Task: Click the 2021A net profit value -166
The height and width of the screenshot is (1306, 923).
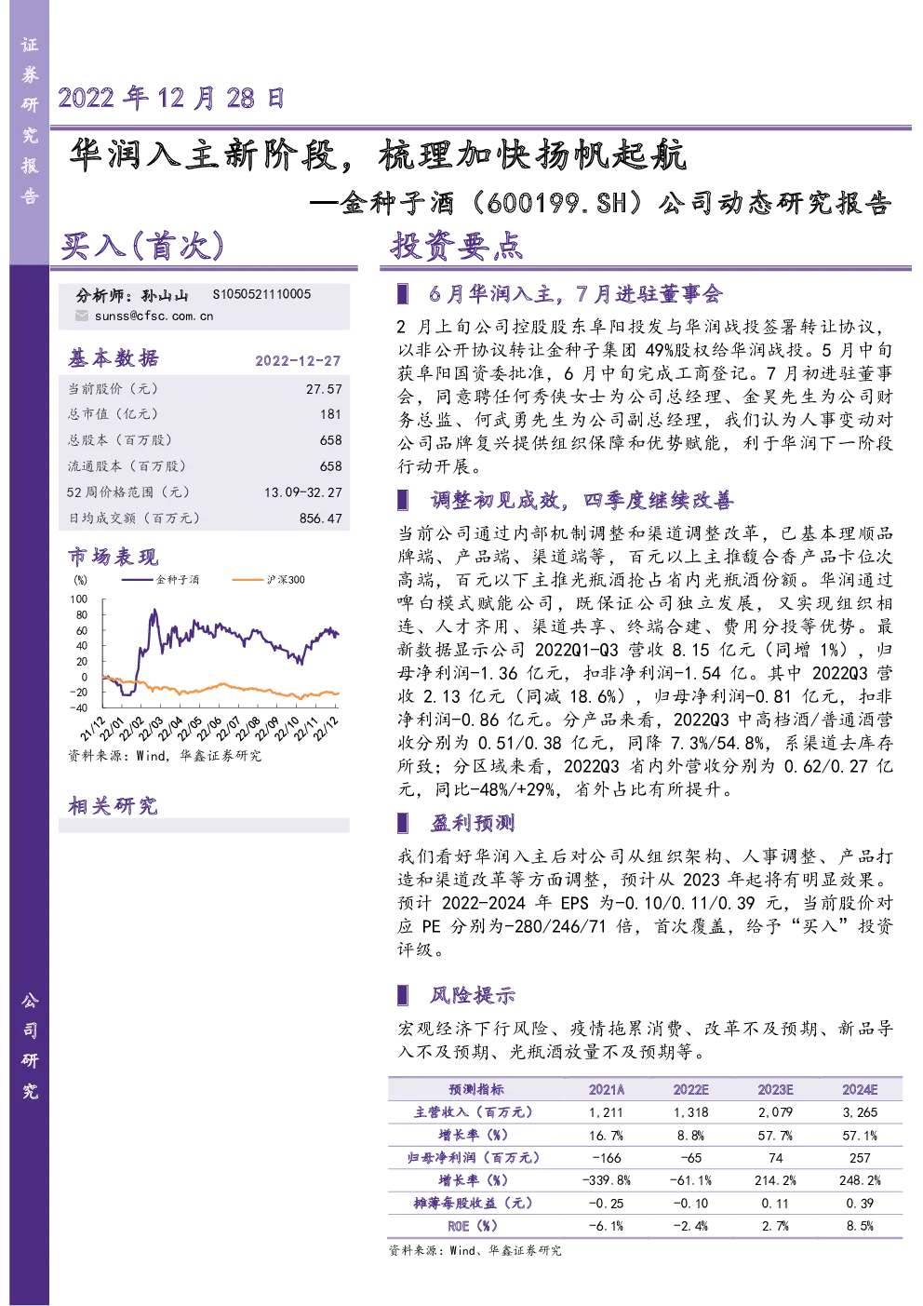Action: click(x=607, y=1158)
